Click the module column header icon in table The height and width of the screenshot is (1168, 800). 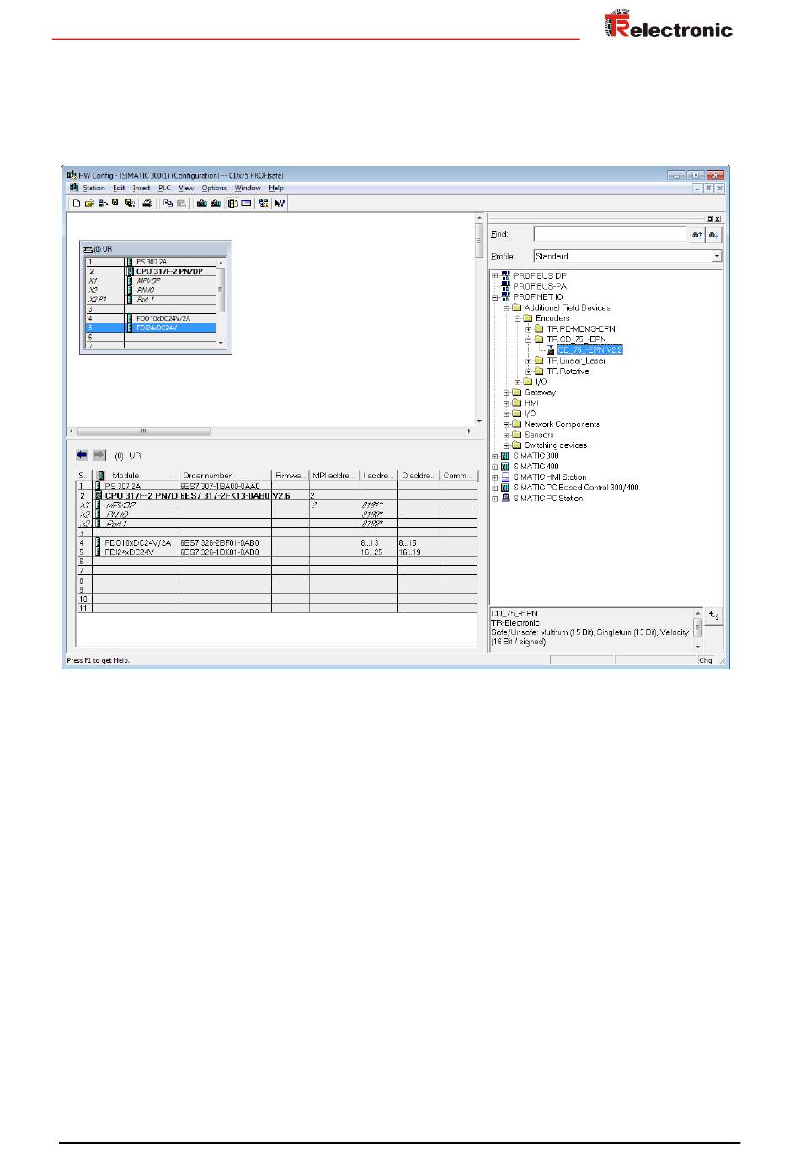101,475
